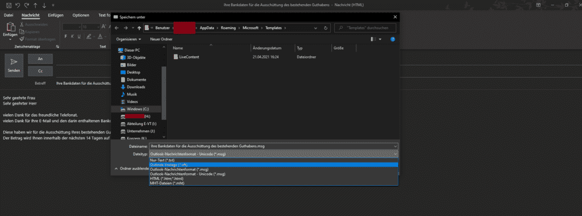Viewport: 582px width, 216px height.
Task: Click the Ausschneiden scissors command
Action: point(34,24)
